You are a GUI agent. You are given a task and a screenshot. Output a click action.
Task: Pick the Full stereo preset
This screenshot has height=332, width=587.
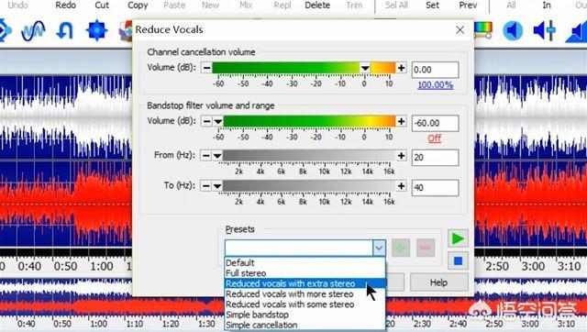point(246,273)
